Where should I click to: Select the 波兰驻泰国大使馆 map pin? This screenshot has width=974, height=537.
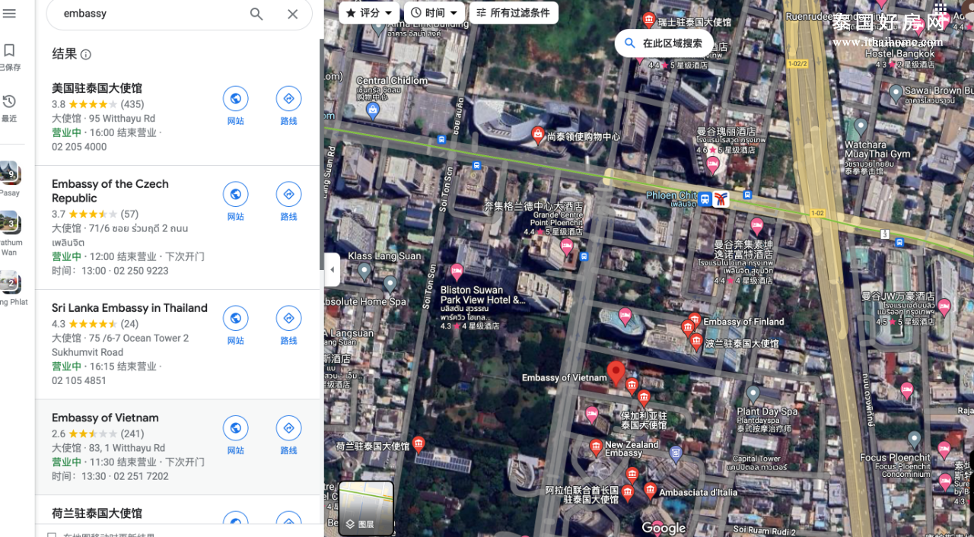click(x=696, y=342)
